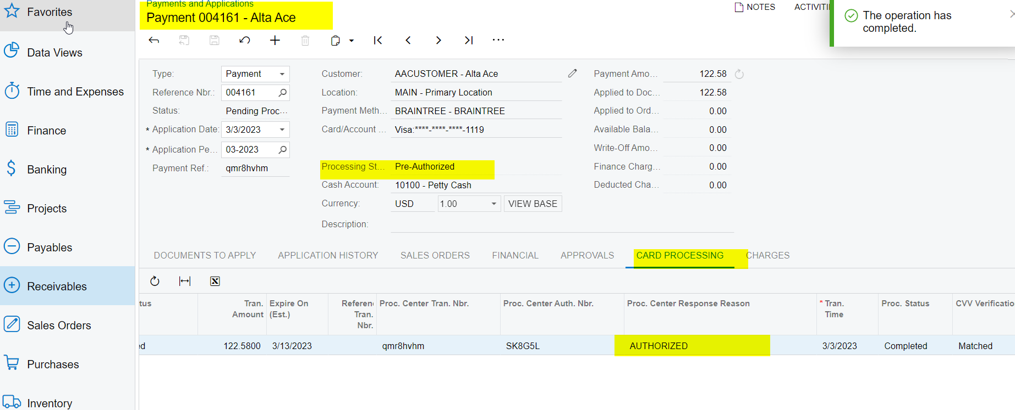This screenshot has width=1015, height=410.
Task: Go to the first record
Action: pyautogui.click(x=378, y=40)
